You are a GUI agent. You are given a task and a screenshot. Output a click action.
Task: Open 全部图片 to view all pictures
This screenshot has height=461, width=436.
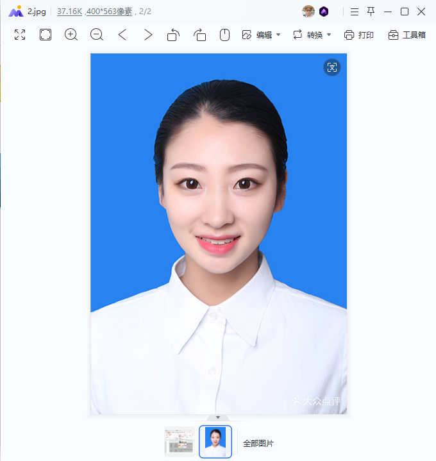tap(258, 443)
